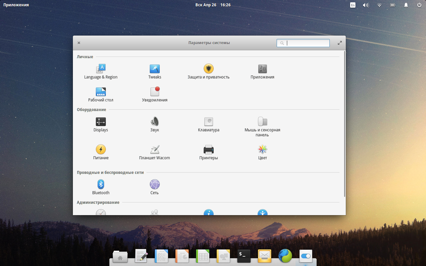
Task: Open Защита и приватность settings
Action: (209, 69)
